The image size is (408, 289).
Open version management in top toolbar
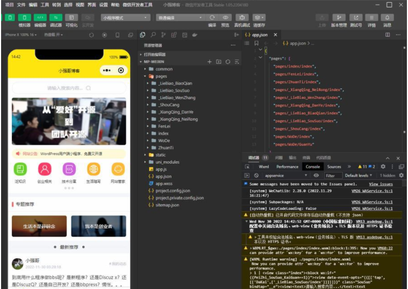(x=338, y=17)
